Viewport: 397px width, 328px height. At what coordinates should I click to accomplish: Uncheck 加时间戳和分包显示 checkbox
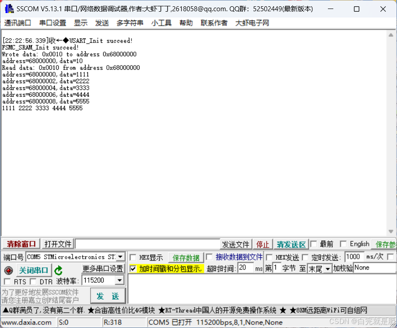(133, 268)
